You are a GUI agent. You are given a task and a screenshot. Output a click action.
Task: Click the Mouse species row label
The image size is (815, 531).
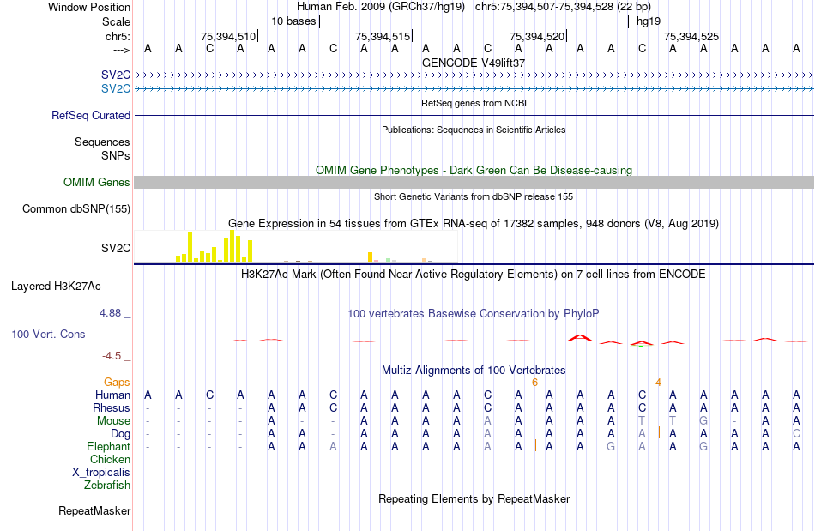[113, 421]
